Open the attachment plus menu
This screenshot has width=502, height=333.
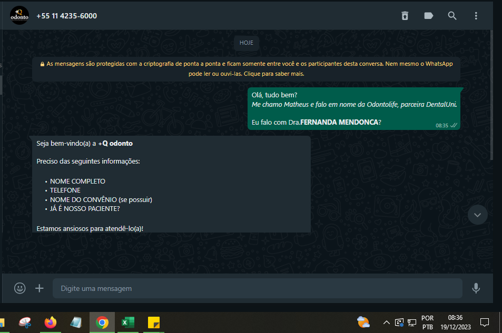(x=40, y=288)
